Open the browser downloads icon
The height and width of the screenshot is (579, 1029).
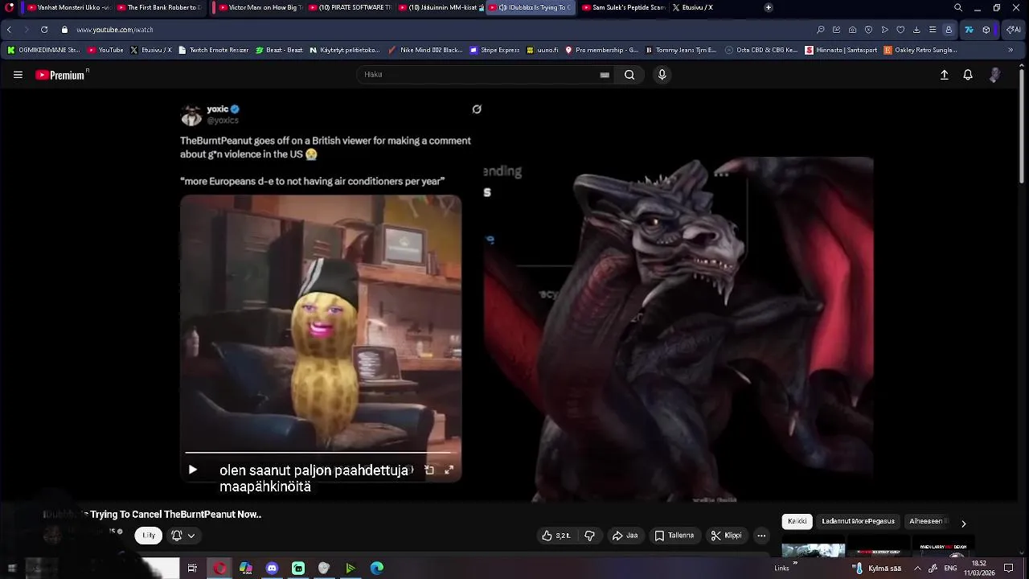(x=916, y=30)
